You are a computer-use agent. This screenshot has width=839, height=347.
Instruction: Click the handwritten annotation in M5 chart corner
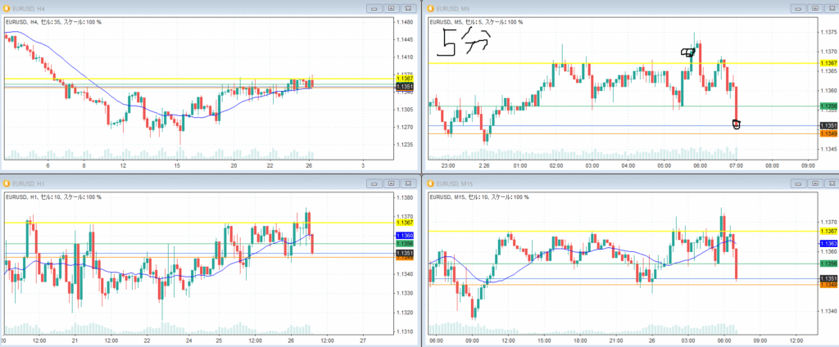(x=463, y=43)
